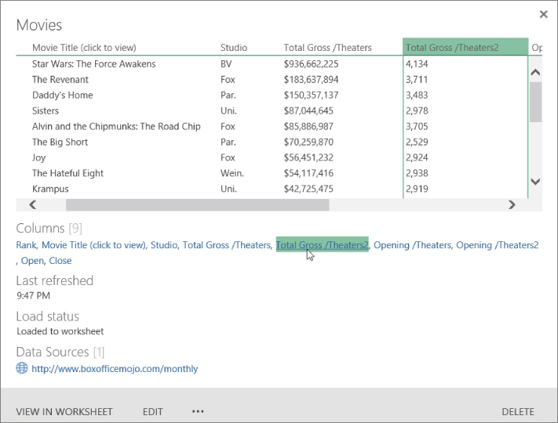Click VIEW IN WORKSHEET button
This screenshot has height=423, width=558.
[64, 411]
